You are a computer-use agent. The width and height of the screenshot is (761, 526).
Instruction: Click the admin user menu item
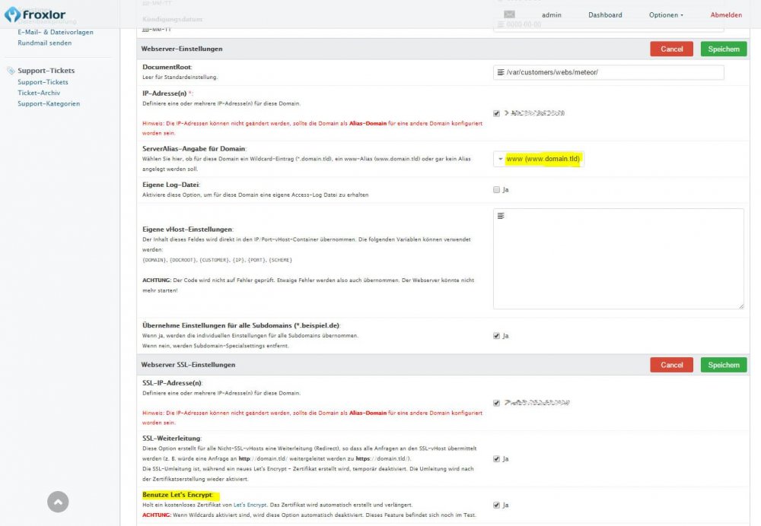(551, 15)
